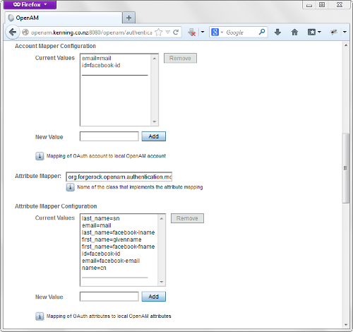The width and height of the screenshot is (353, 332).
Task: Select email=mail in Account Mapper values
Action: (x=97, y=58)
